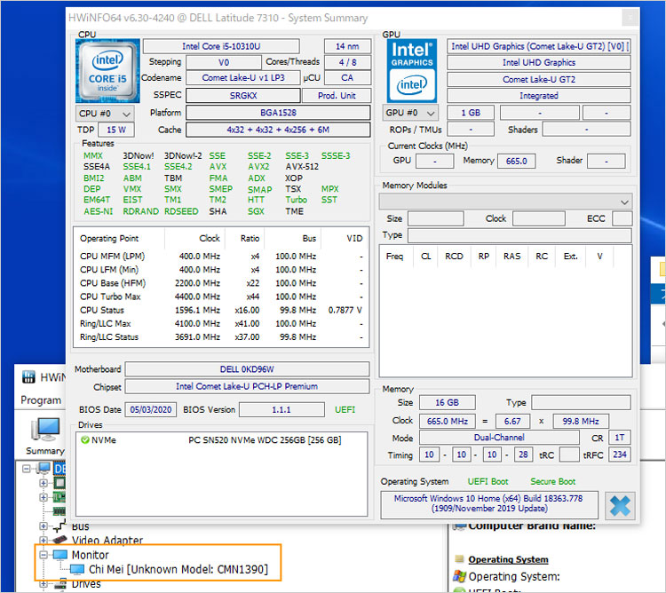Expand the Drives tree node

click(44, 584)
